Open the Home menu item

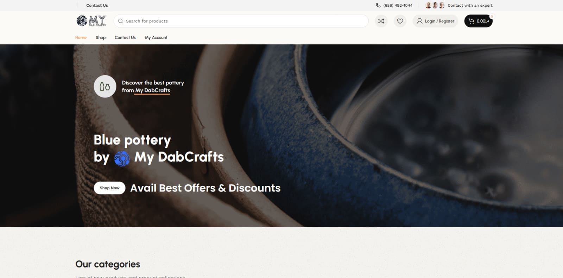(81, 37)
